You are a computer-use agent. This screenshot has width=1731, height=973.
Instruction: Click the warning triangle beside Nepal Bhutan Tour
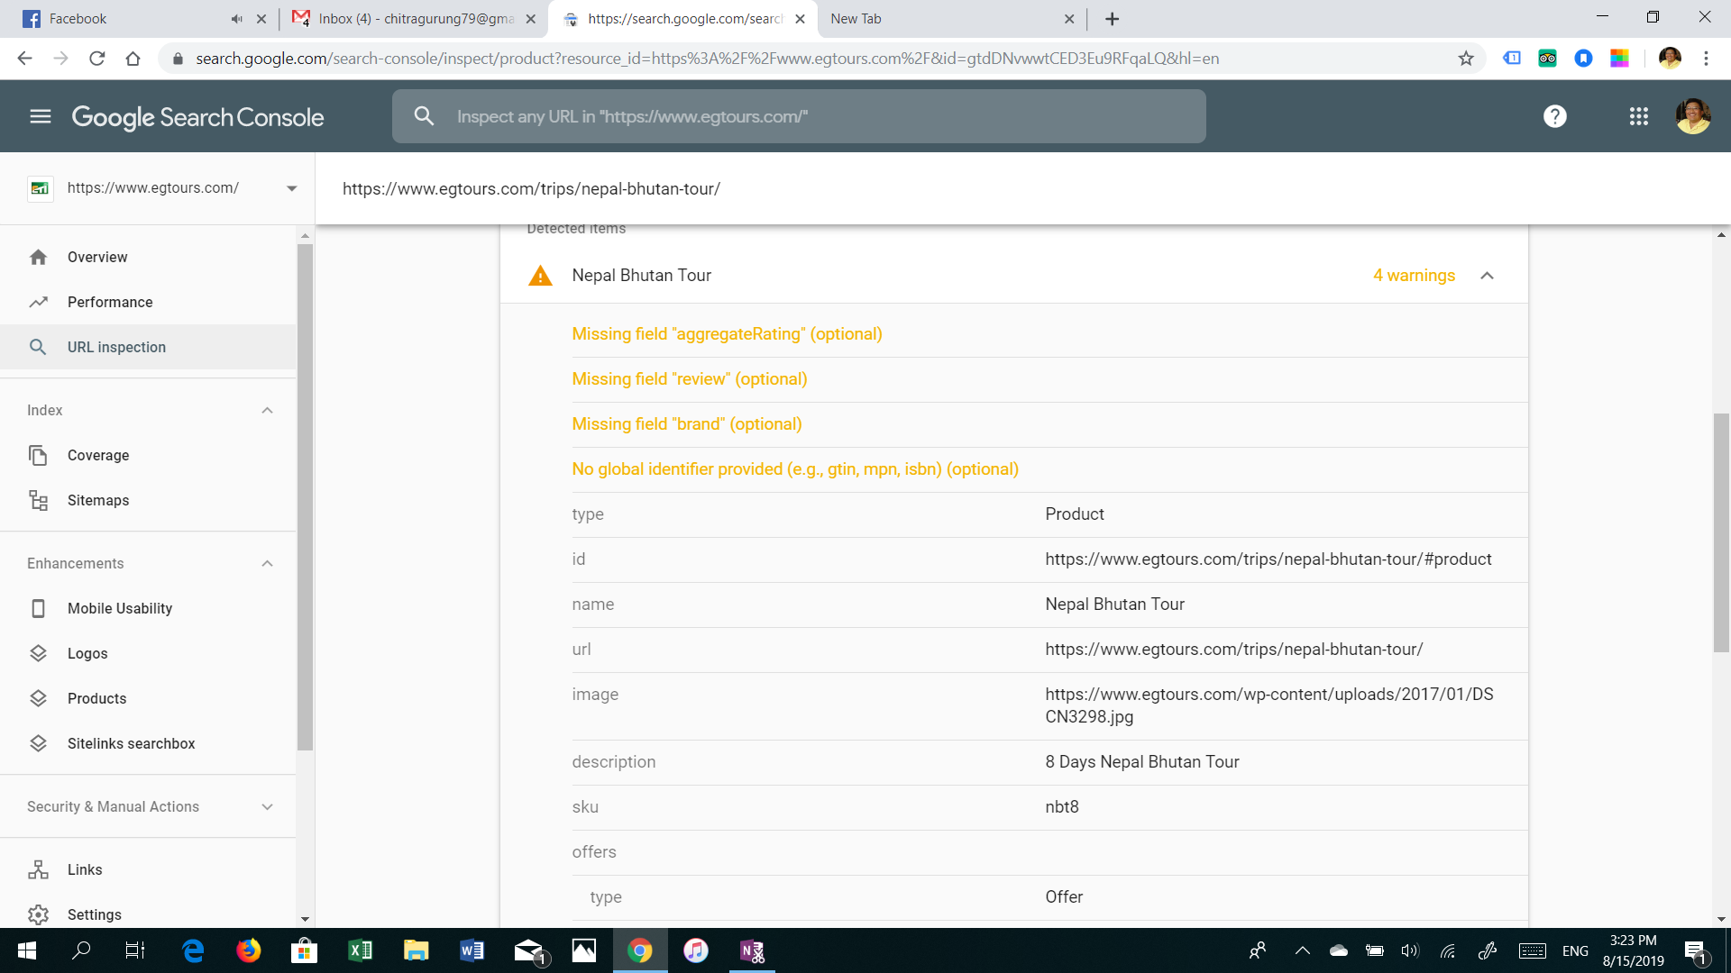540,276
